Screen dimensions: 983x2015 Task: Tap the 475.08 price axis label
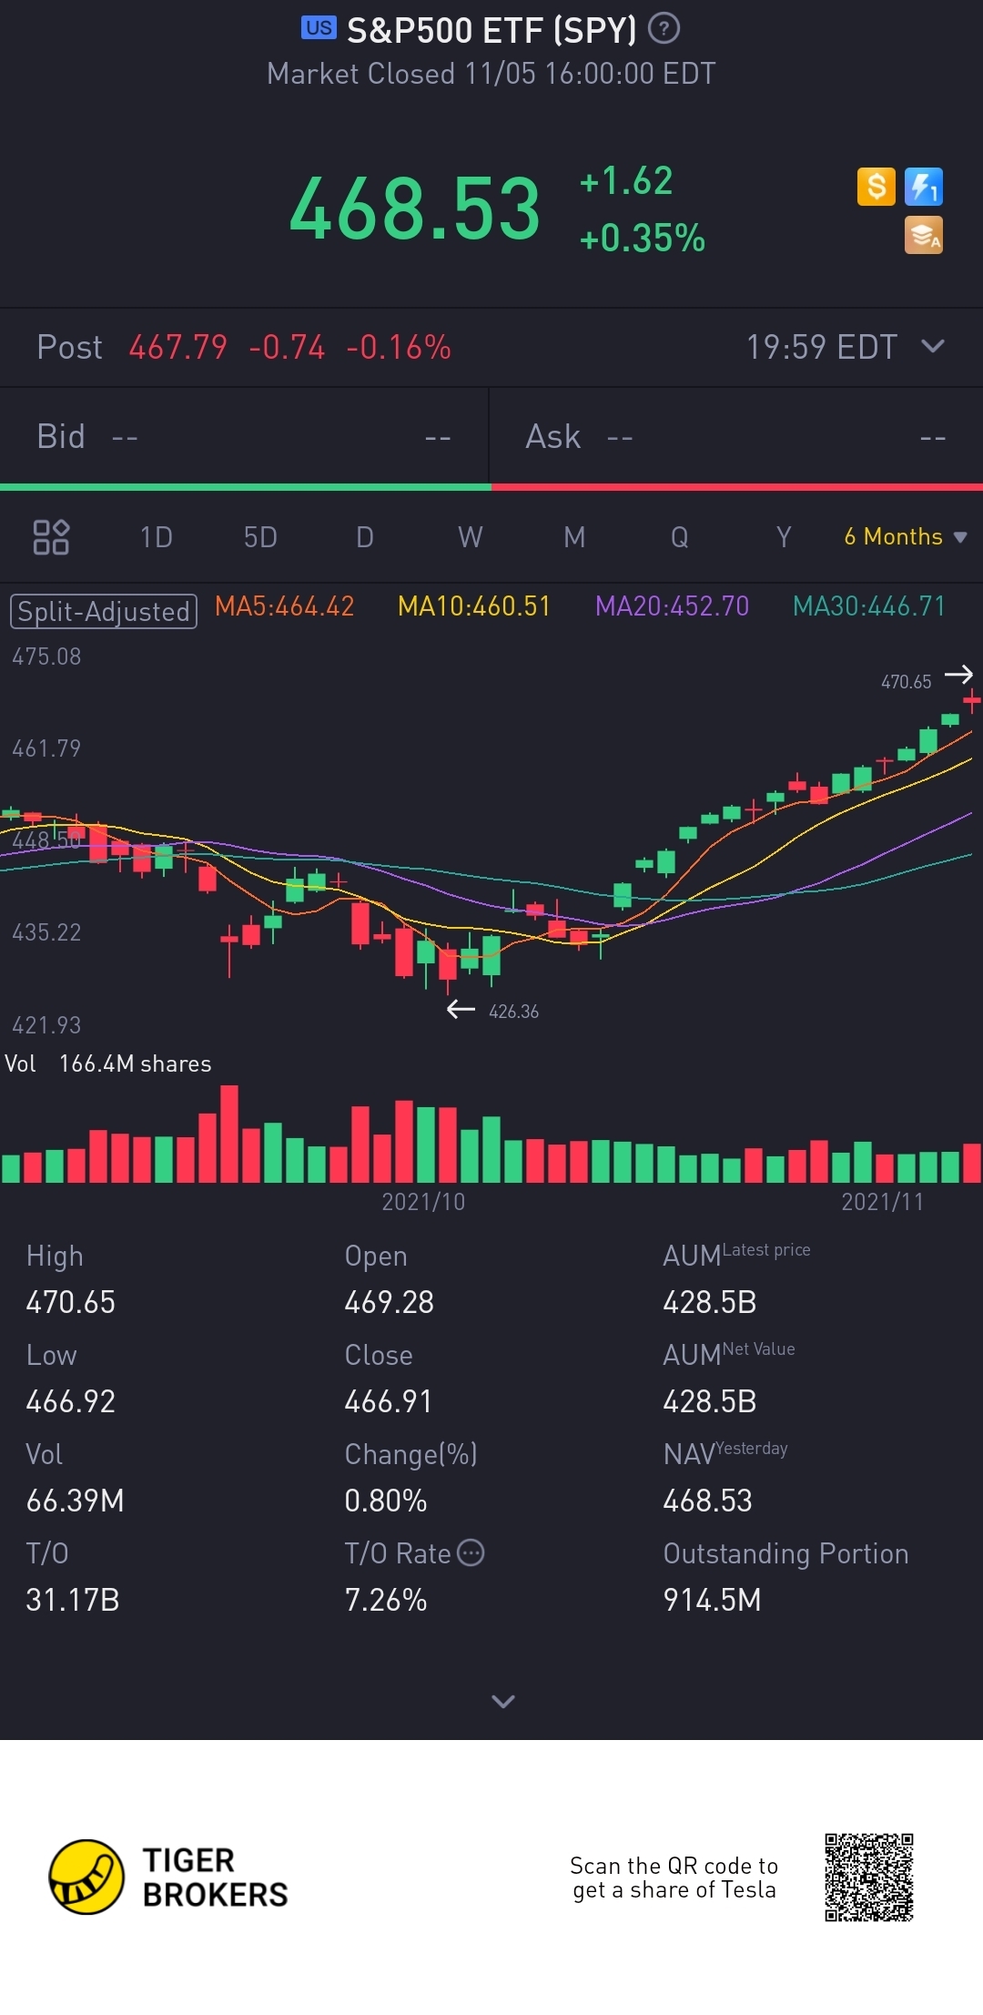46,656
